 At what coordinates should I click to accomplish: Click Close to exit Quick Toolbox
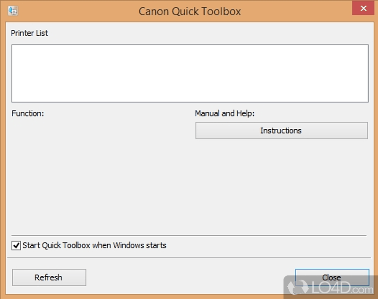click(332, 277)
